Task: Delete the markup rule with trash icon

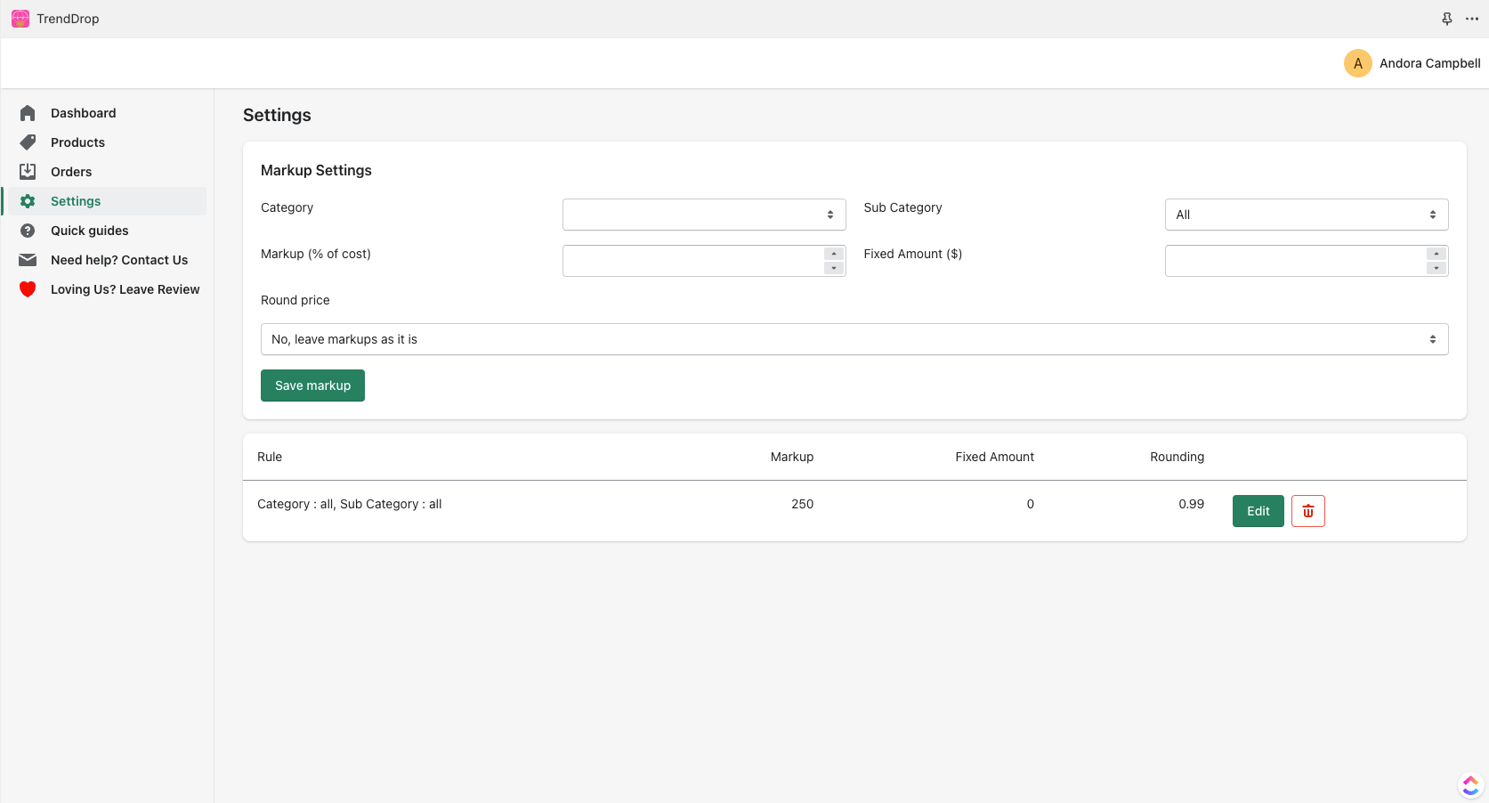Action: 1307,511
